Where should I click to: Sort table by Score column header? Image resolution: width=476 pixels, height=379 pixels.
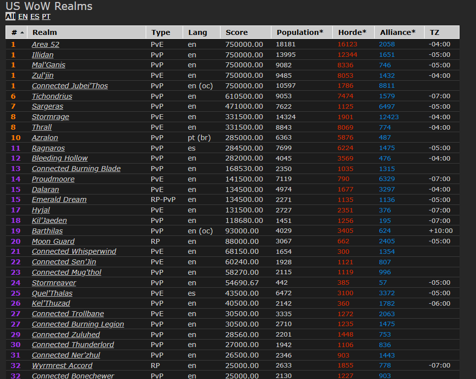click(x=245, y=32)
